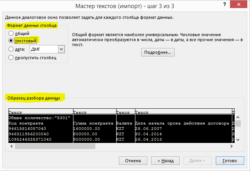The image size is (250, 171).
Task: Finish import with 'Готово' button
Action: click(x=230, y=160)
